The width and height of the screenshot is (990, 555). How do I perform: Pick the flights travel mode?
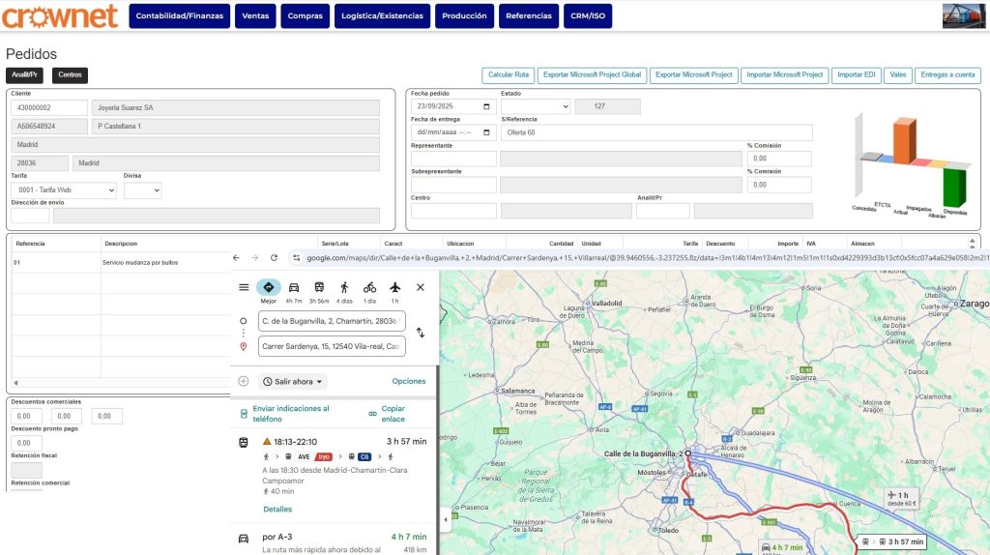click(394, 288)
